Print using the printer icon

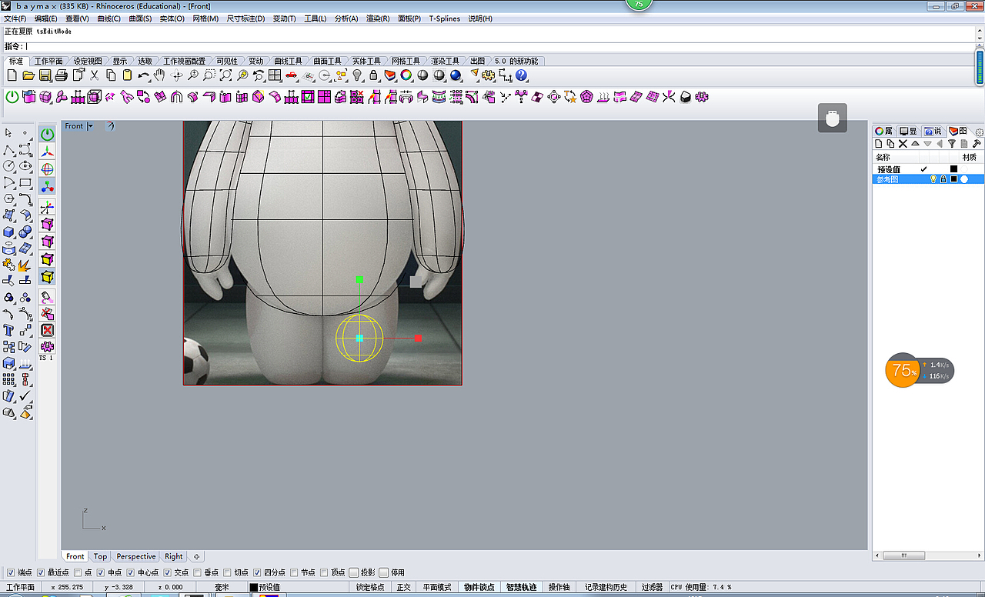point(62,75)
